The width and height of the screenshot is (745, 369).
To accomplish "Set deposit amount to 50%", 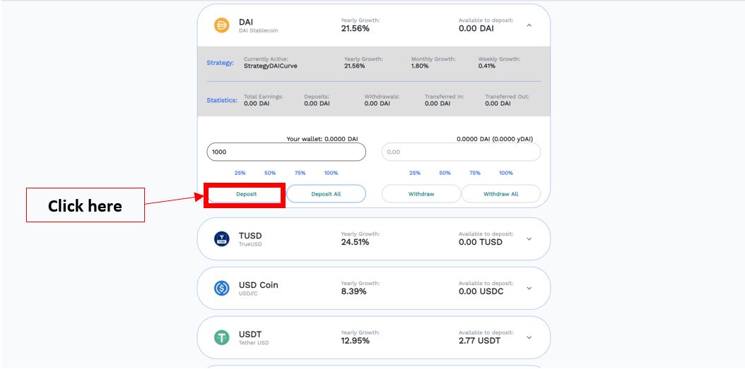I will (270, 173).
